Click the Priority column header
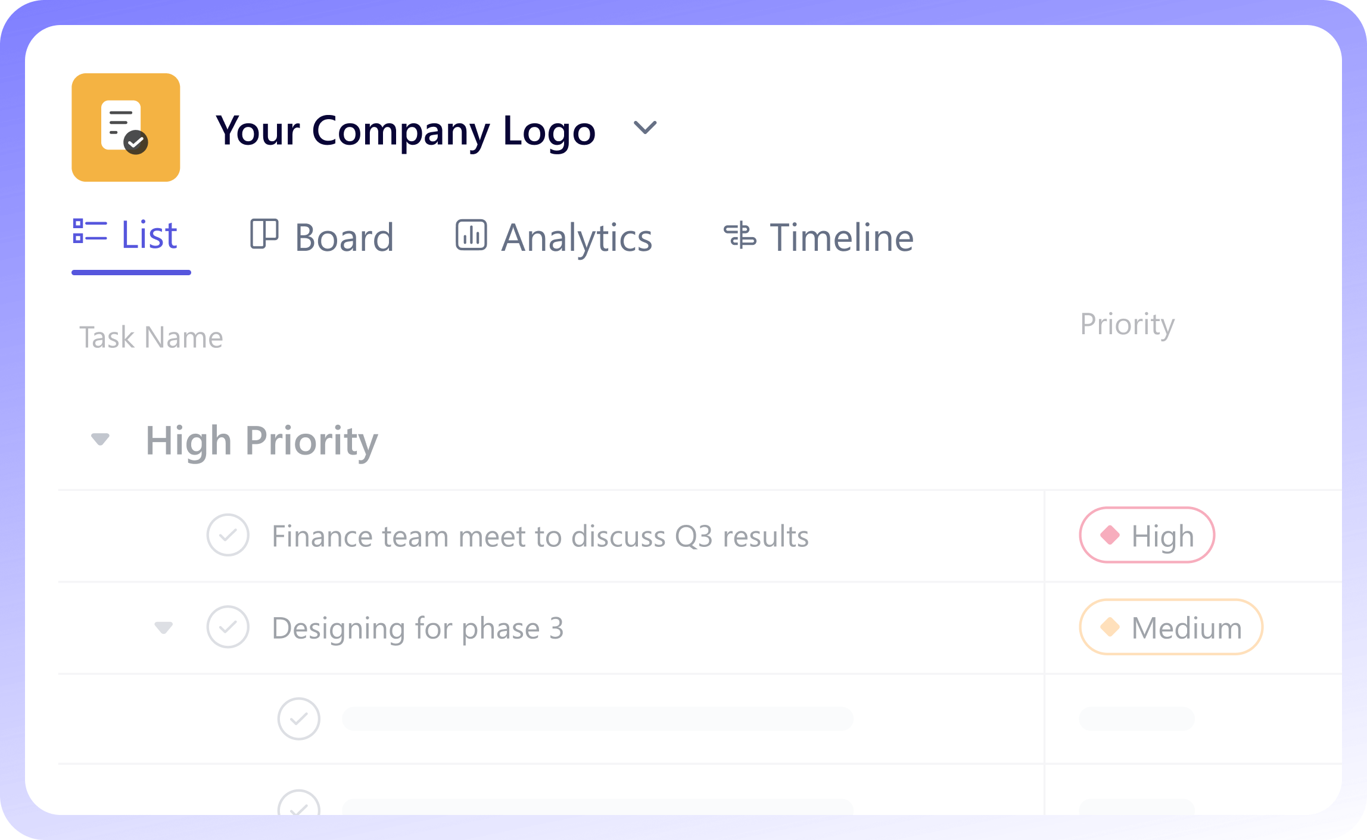1367x840 pixels. (1127, 324)
